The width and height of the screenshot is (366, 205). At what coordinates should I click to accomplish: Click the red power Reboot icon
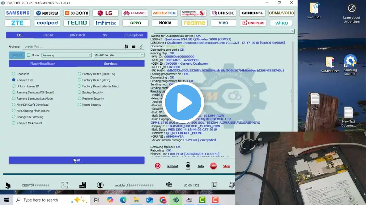pyautogui.click(x=158, y=166)
